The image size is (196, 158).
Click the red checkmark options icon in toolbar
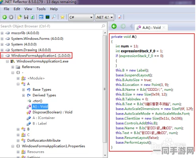(x=120, y=17)
